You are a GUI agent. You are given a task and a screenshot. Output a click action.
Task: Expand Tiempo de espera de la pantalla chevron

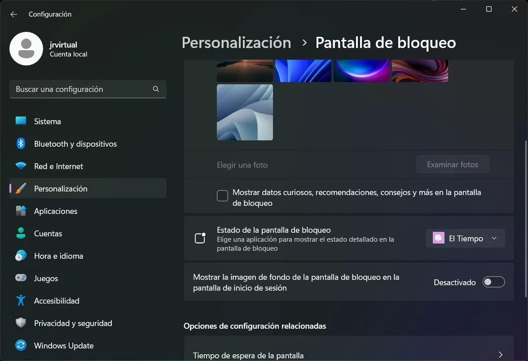point(500,355)
